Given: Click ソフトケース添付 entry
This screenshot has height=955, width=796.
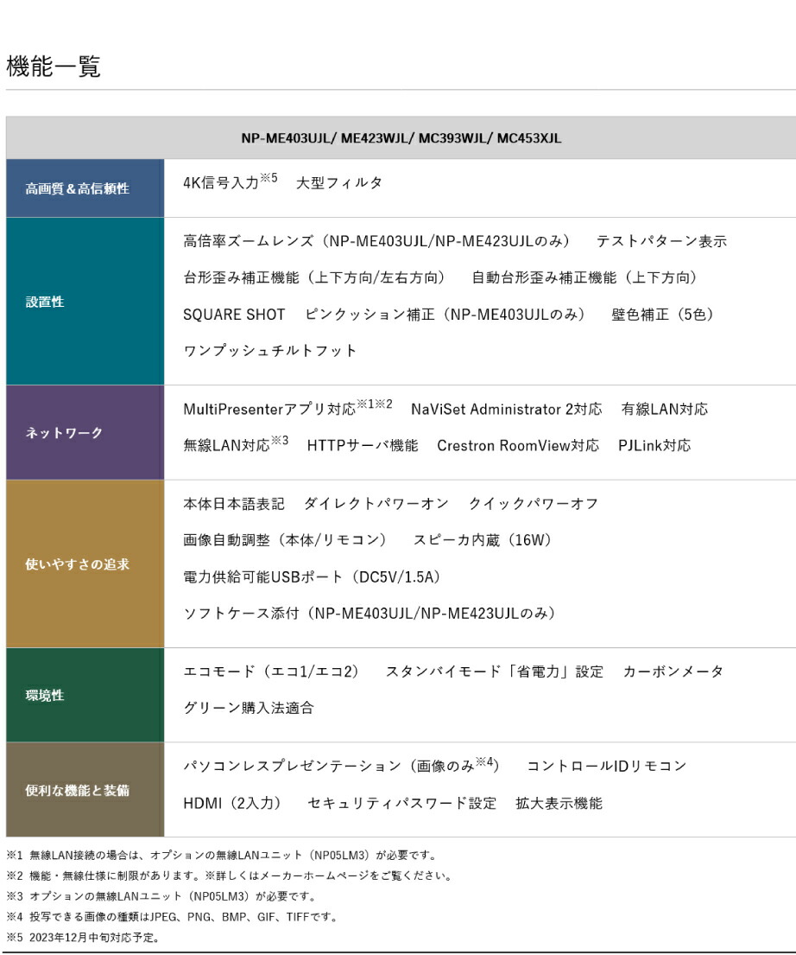Looking at the screenshot, I should [370, 614].
